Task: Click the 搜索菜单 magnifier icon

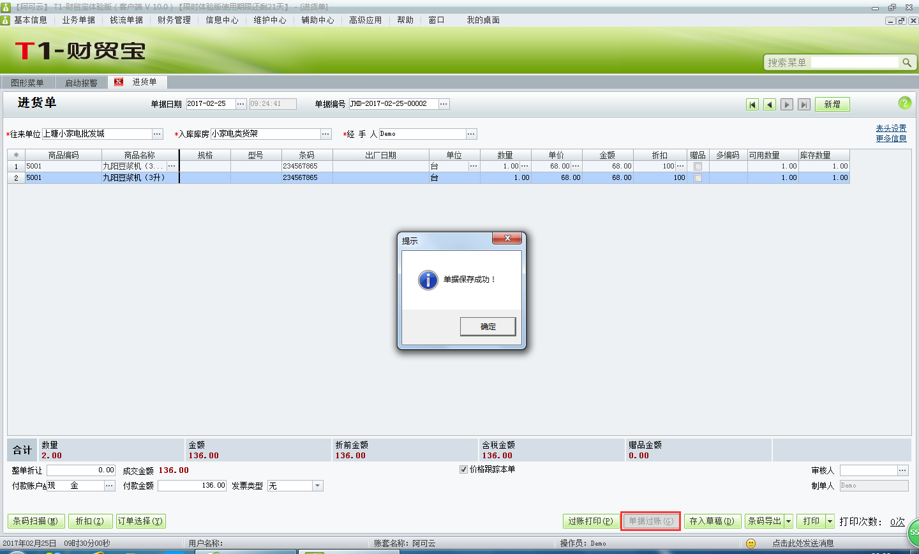Action: pyautogui.click(x=908, y=63)
